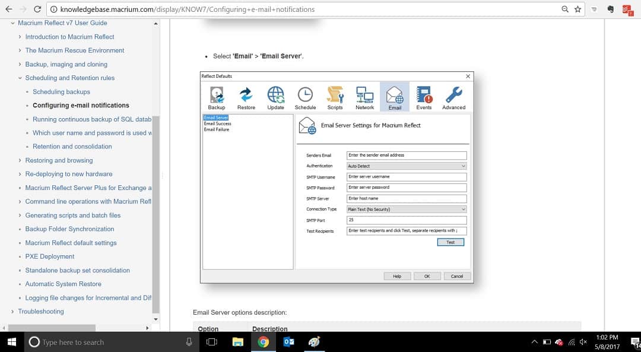Expand Re-deploying to new hardware chevron
Viewport: 641px width, 352px height.
pos(20,174)
